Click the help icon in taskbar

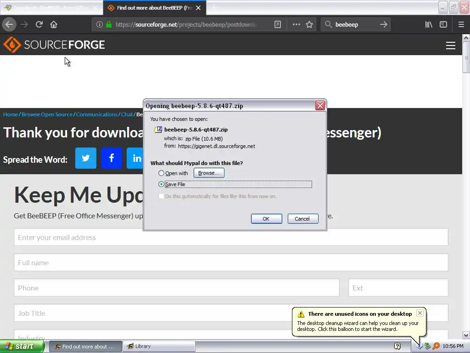tap(397, 347)
